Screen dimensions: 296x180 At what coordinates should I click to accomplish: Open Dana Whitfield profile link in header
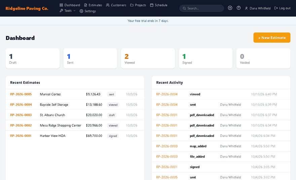point(258,8)
